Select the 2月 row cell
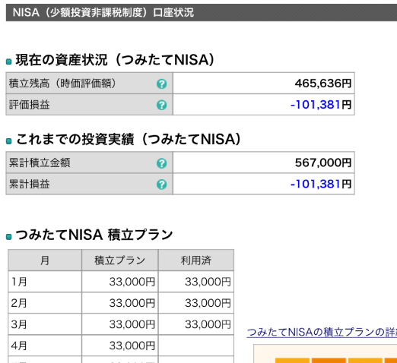This screenshot has height=363, width=397. [x=45, y=303]
